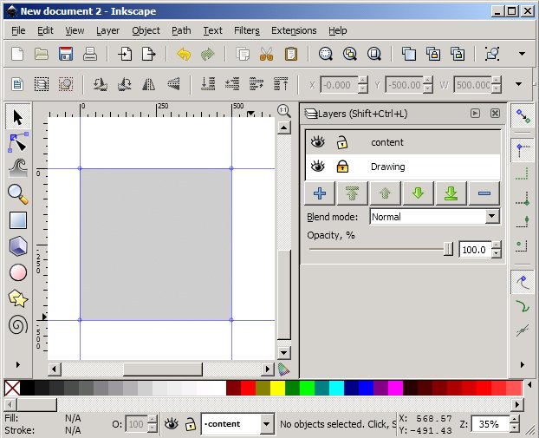Viewport: 539px width, 438px height.
Task: Pick the yellow palette swatch
Action: tap(278, 389)
